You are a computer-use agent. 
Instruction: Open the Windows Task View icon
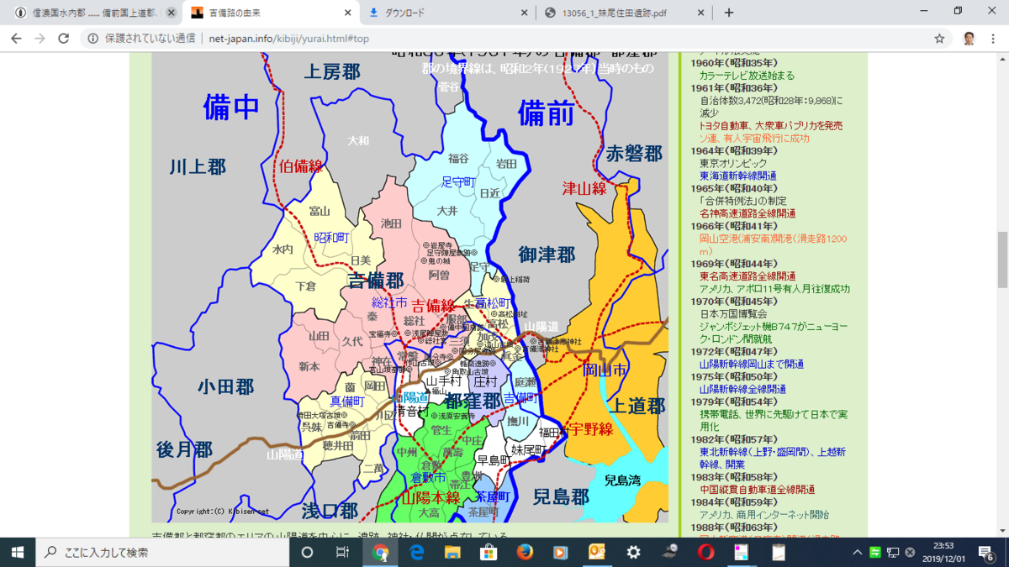click(342, 552)
